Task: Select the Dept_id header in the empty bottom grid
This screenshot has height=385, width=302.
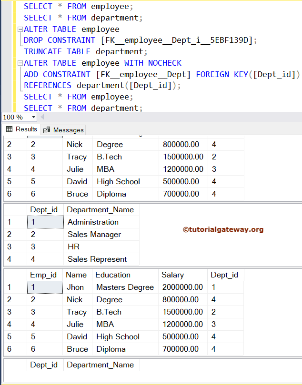Action: (x=45, y=365)
